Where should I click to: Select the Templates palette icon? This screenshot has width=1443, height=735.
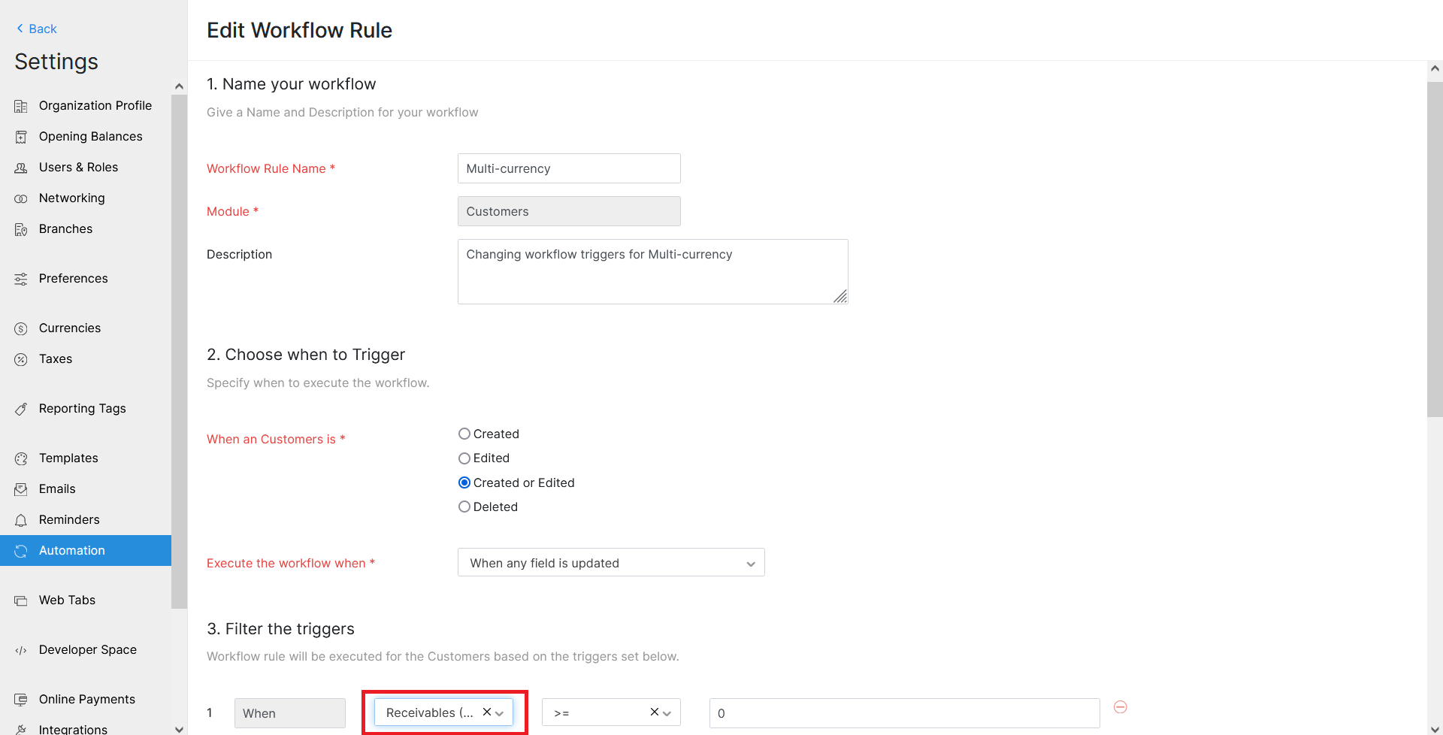pos(21,458)
